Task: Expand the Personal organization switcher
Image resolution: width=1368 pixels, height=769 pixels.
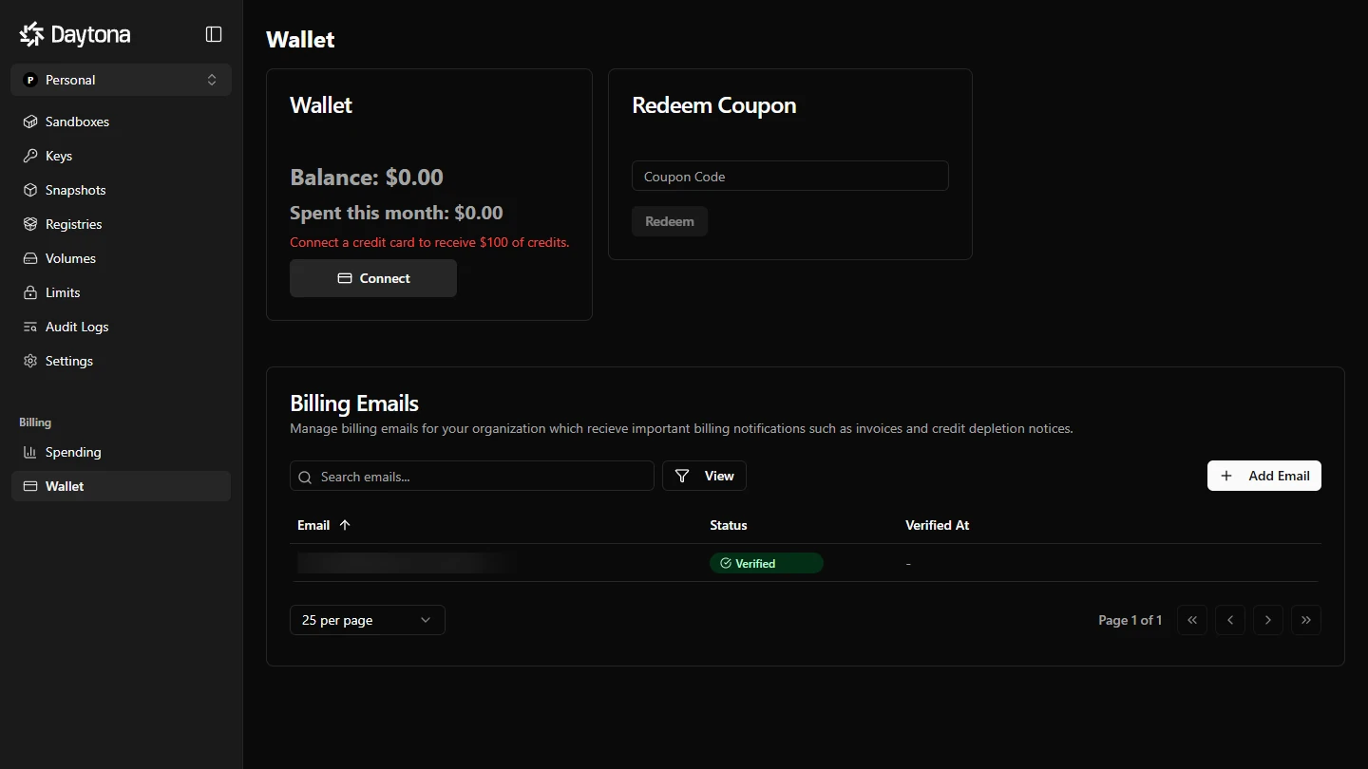Action: (x=121, y=80)
